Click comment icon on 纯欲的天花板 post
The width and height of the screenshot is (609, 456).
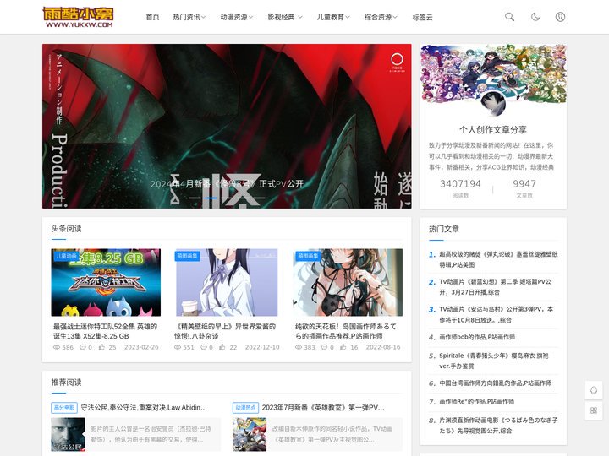pyautogui.click(x=324, y=347)
